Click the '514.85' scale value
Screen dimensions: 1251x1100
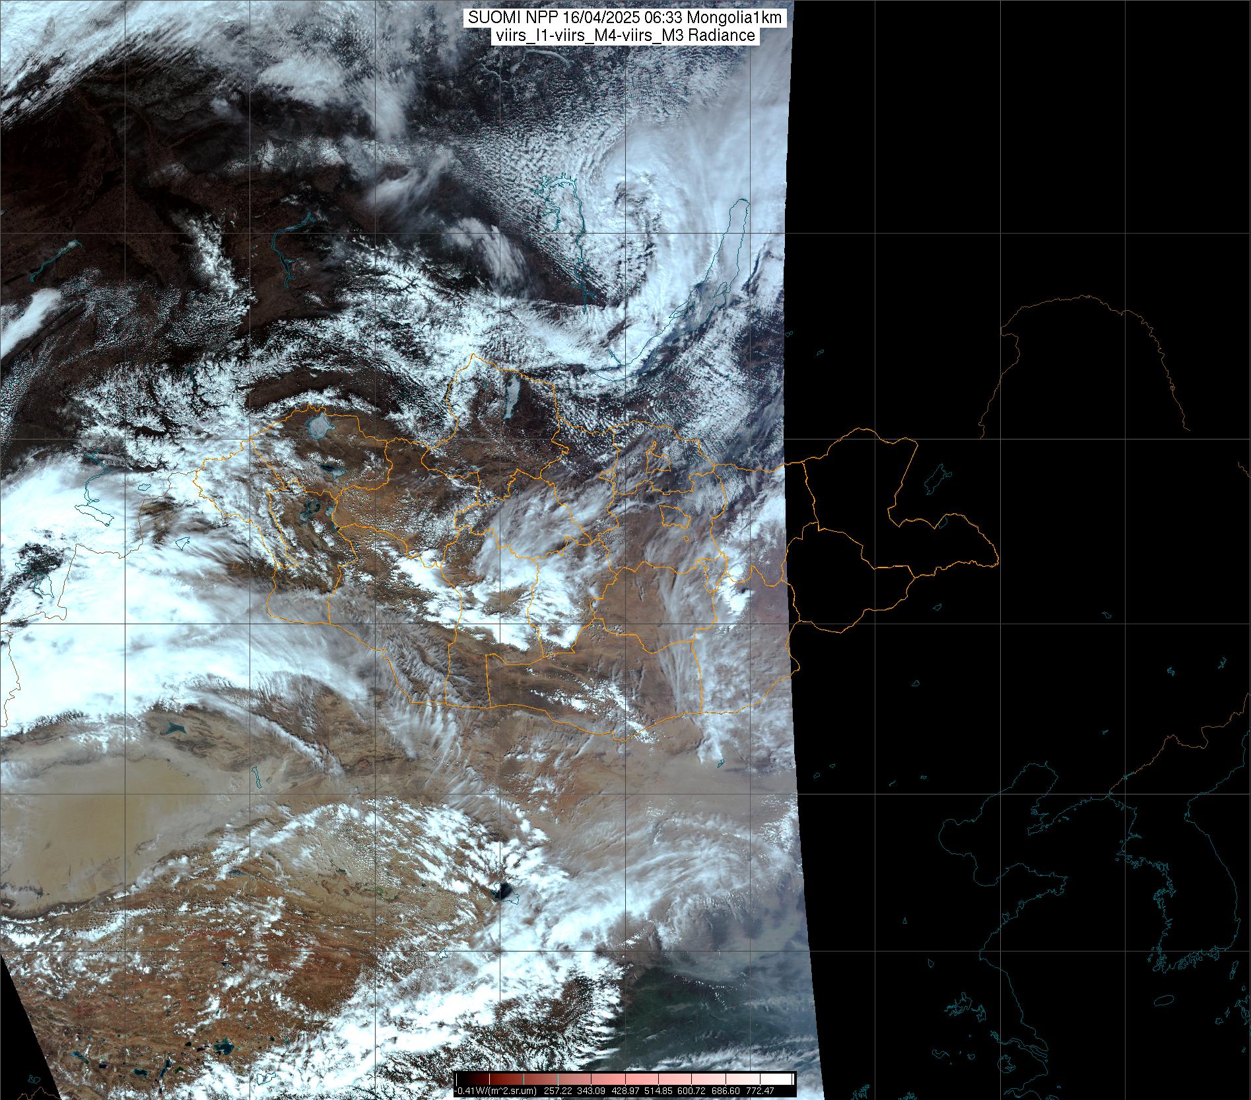tap(658, 1091)
